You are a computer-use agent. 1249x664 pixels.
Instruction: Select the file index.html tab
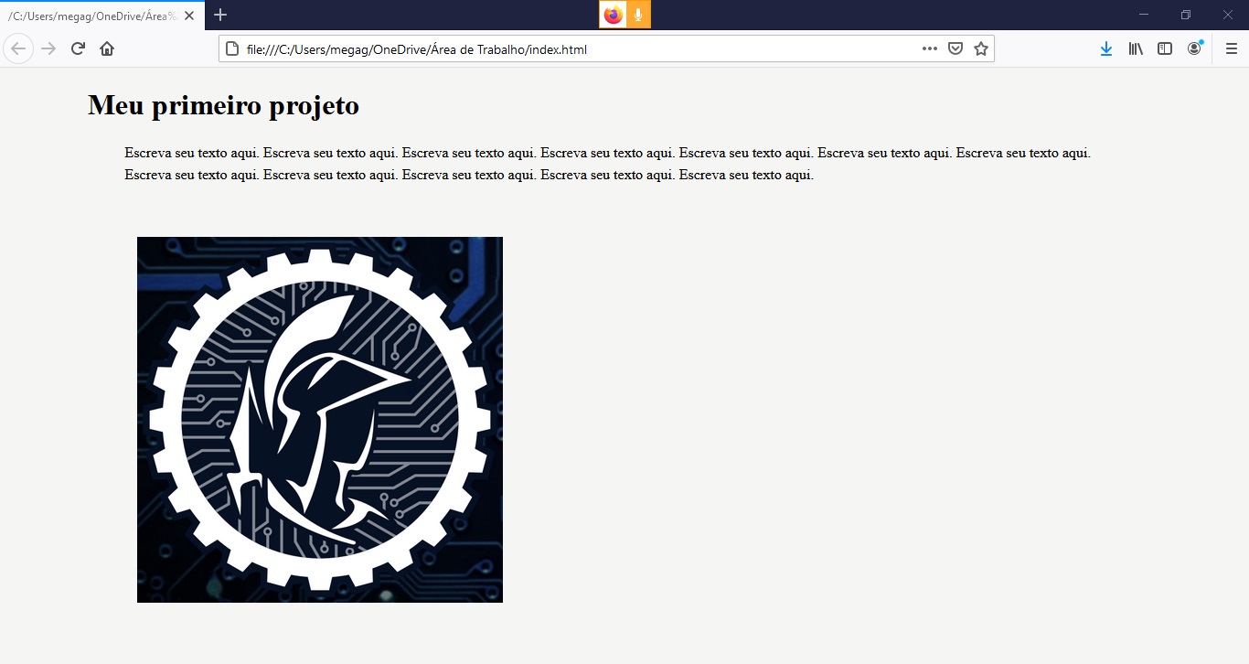tap(102, 16)
